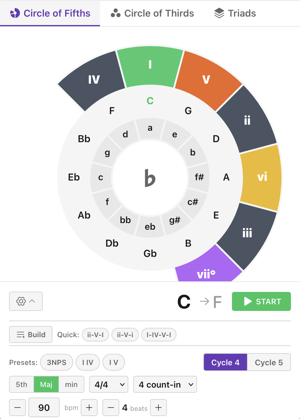
Task: Click the flat symbol at the circle's center
Action: [150, 178]
